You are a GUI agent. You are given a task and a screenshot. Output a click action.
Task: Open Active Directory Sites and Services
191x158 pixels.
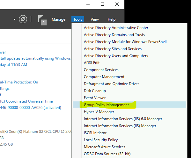129,49
